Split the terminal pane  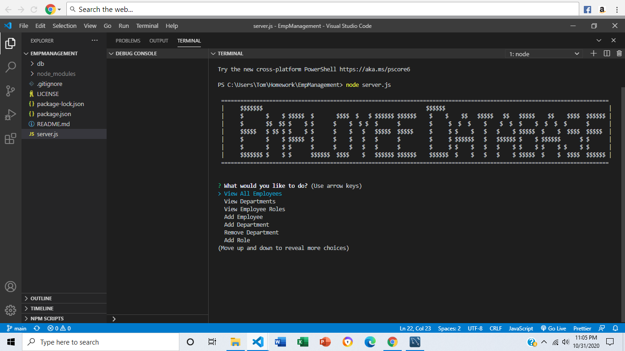[x=606, y=53]
